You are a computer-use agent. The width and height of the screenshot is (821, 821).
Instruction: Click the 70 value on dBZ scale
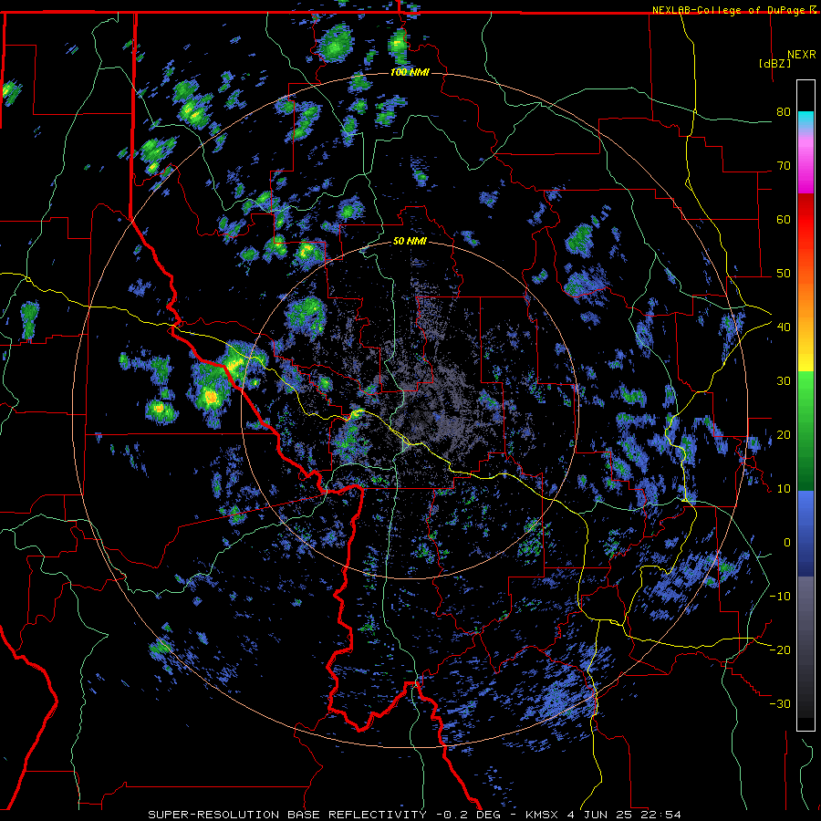[784, 166]
